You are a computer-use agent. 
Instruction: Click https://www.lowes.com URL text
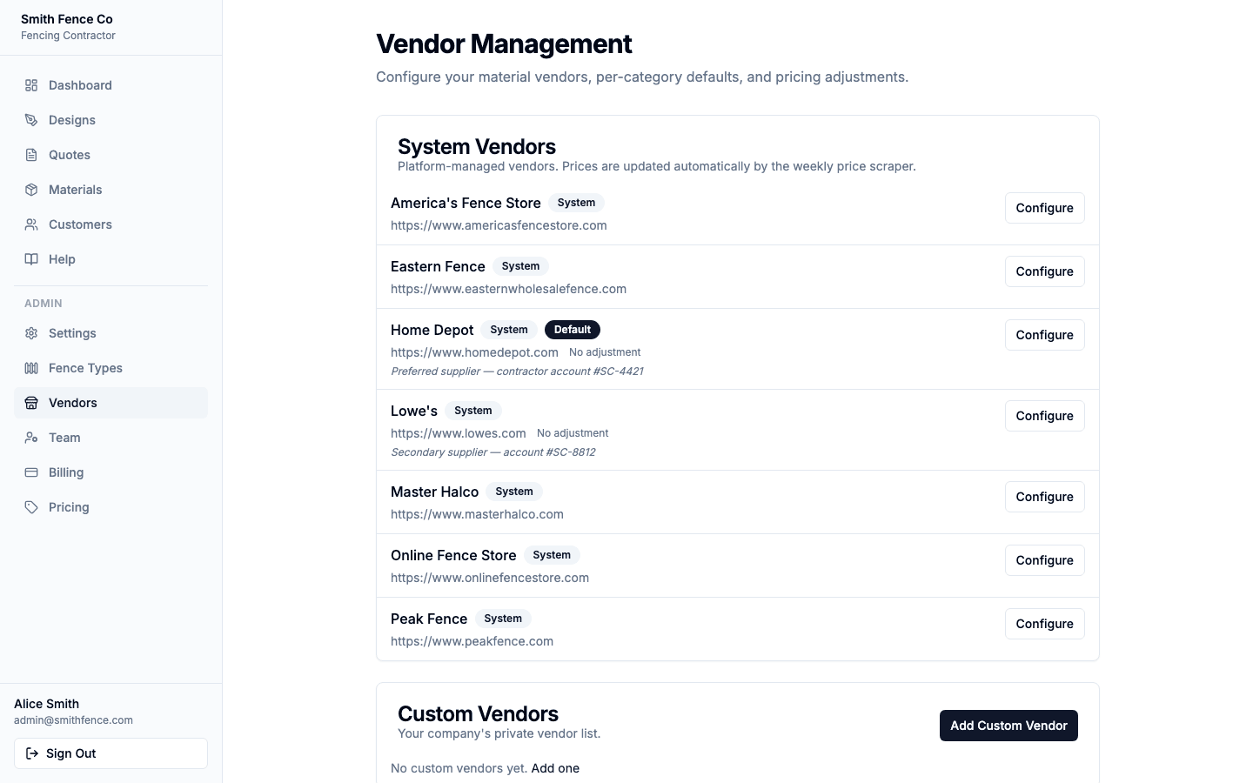pyautogui.click(x=458, y=433)
